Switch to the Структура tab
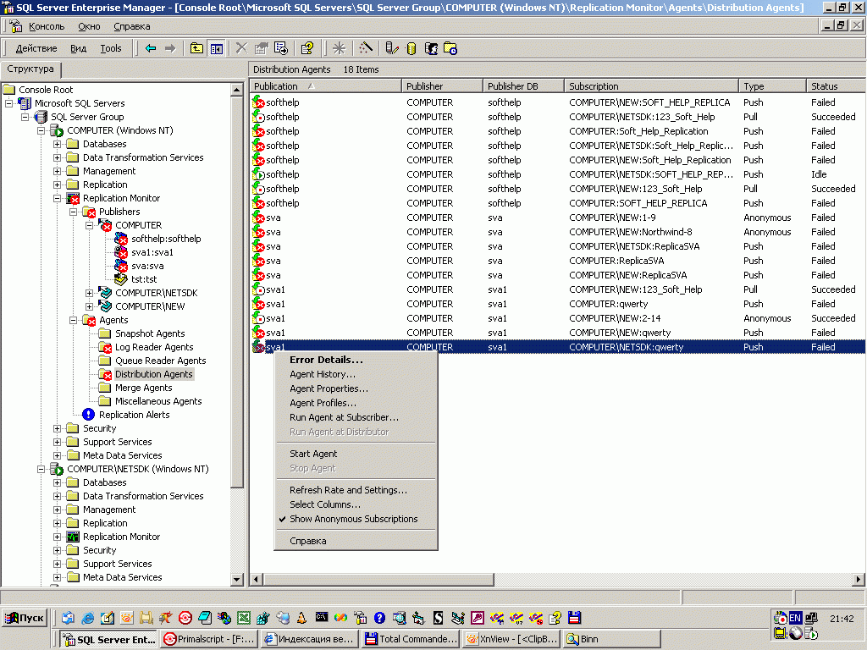The height and width of the screenshot is (650, 867). coord(30,69)
